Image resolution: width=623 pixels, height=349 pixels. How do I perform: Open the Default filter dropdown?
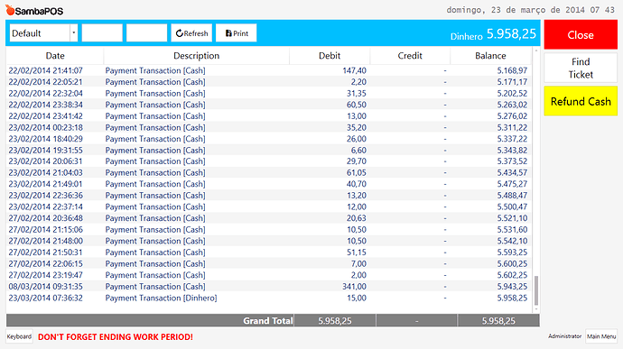(x=43, y=33)
